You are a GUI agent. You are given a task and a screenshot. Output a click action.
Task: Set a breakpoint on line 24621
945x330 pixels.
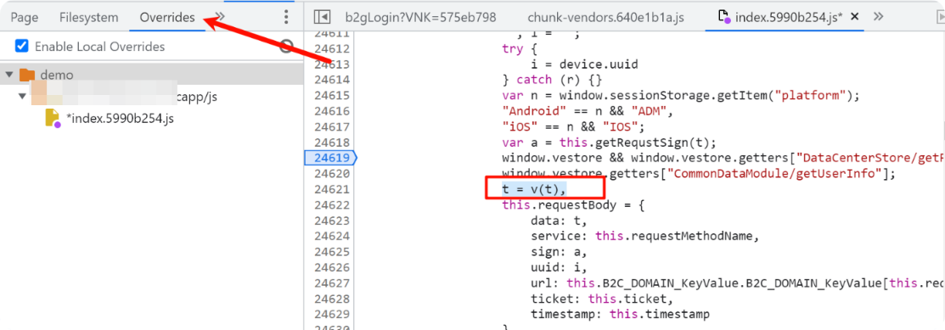click(331, 190)
